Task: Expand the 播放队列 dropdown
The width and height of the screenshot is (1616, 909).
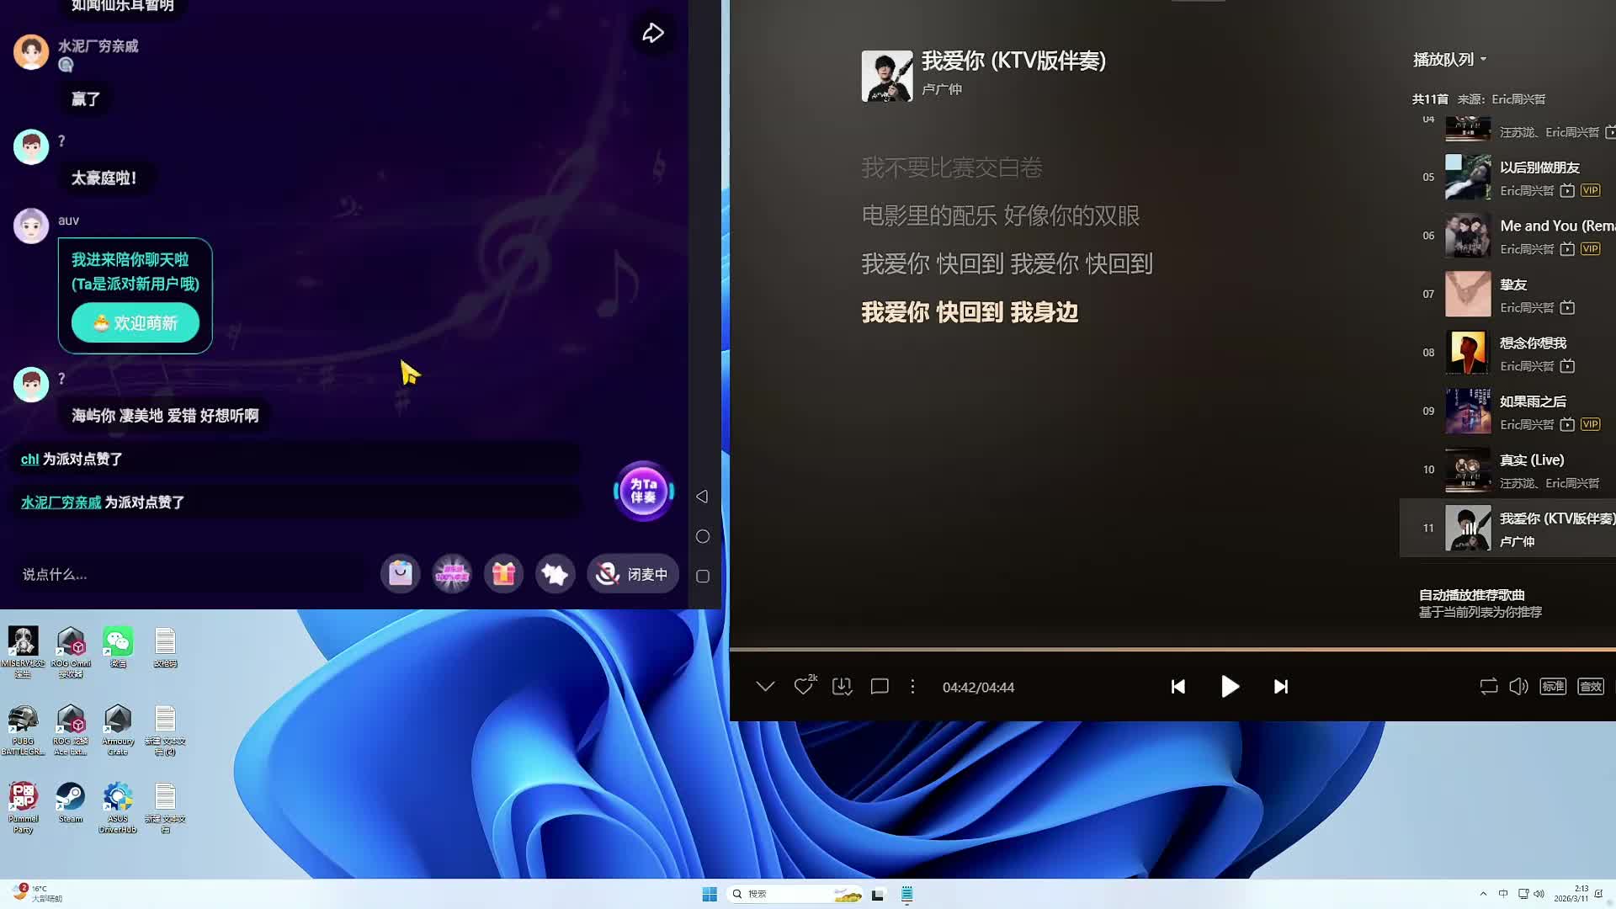Action: 1449,60
